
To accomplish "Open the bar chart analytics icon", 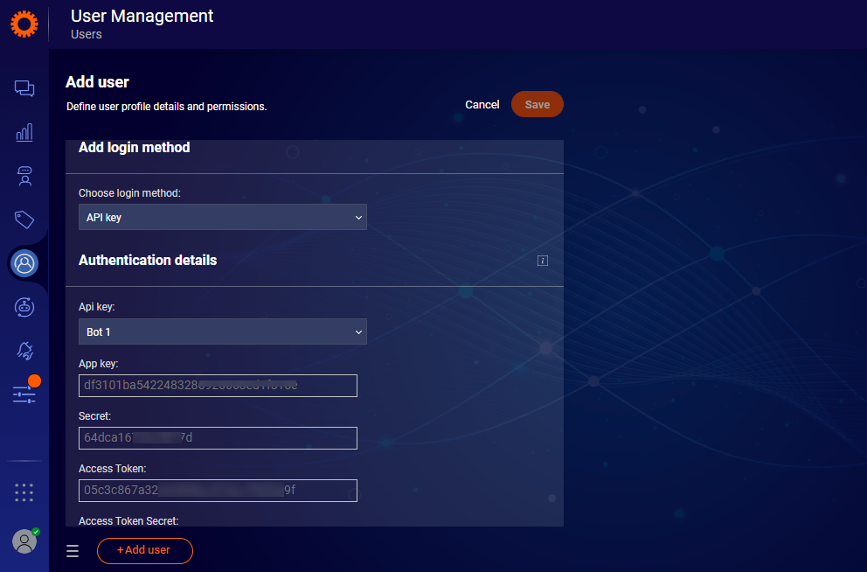I will (x=24, y=132).
